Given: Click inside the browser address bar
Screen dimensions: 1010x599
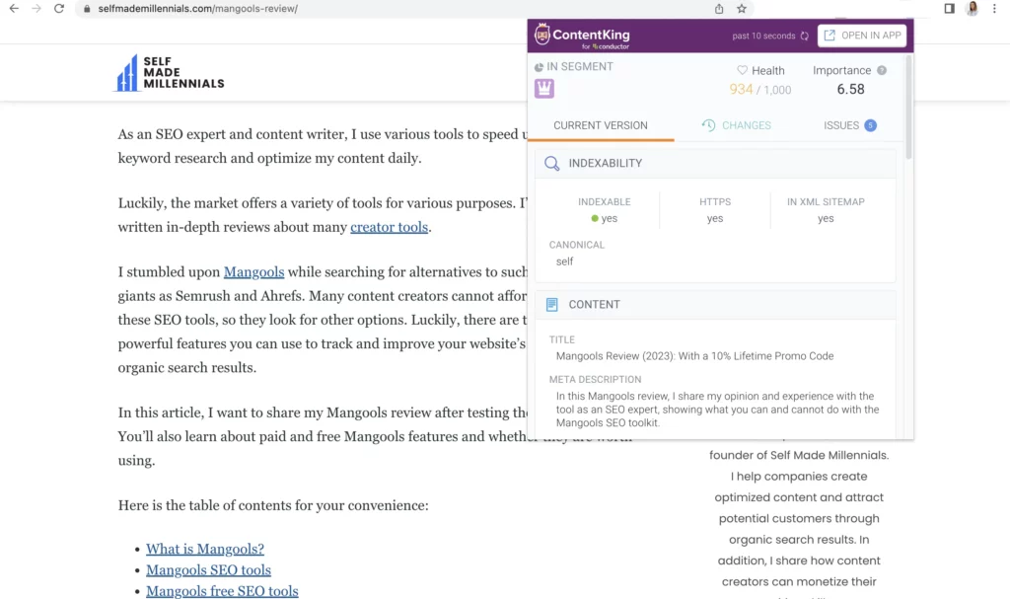Looking at the screenshot, I should pyautogui.click(x=296, y=8).
